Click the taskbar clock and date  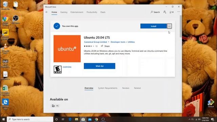pos(205,119)
